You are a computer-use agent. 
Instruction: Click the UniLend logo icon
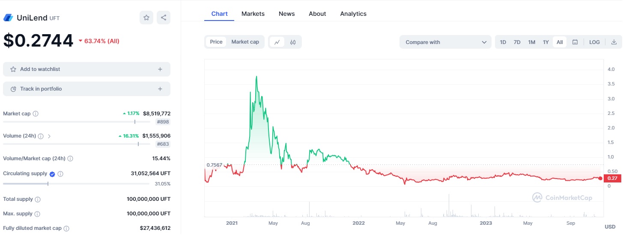coord(8,18)
